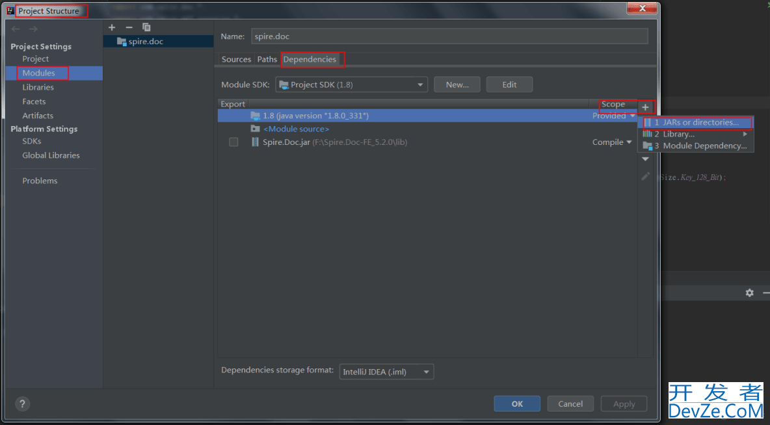Close the Project Structure dialog

pos(642,8)
